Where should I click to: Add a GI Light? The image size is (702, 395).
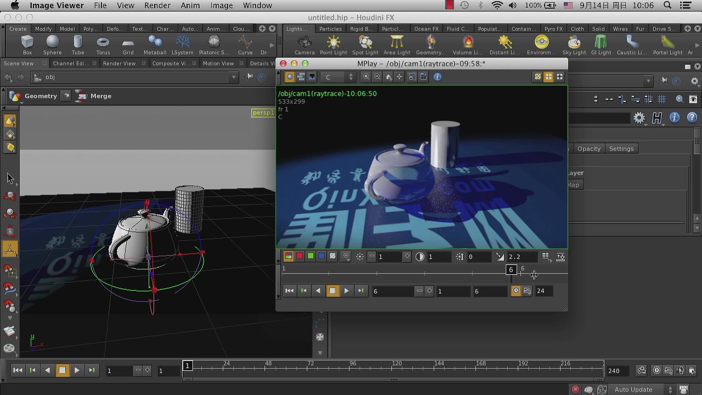pyautogui.click(x=601, y=44)
